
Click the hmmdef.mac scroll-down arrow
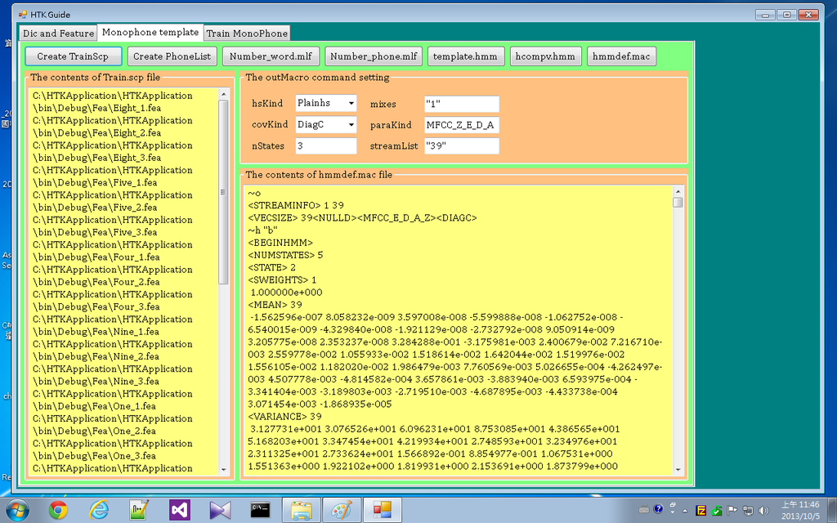point(678,470)
